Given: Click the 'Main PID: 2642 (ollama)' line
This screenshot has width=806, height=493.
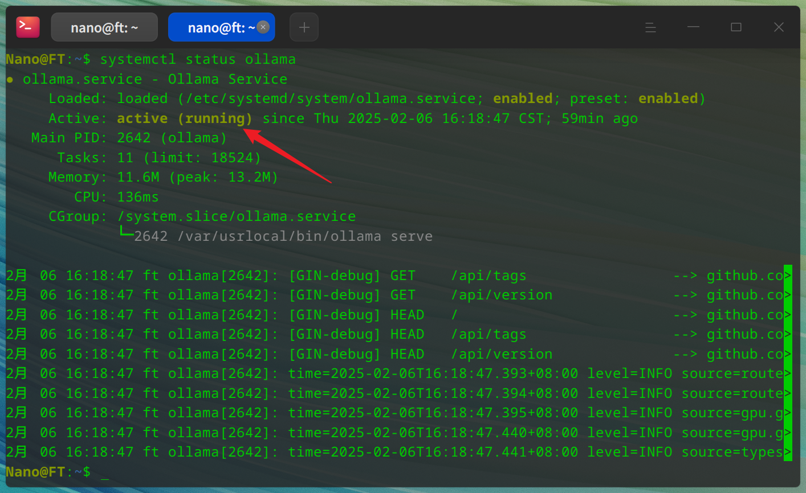Looking at the screenshot, I should [x=129, y=138].
